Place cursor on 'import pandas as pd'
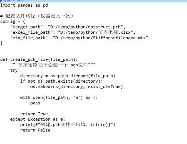This screenshot has height=144, width=187. pos(24,5)
